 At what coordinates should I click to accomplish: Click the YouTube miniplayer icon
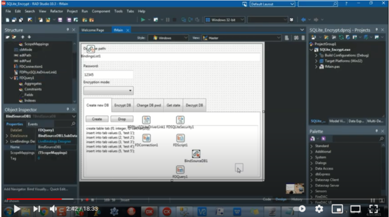(x=337, y=209)
